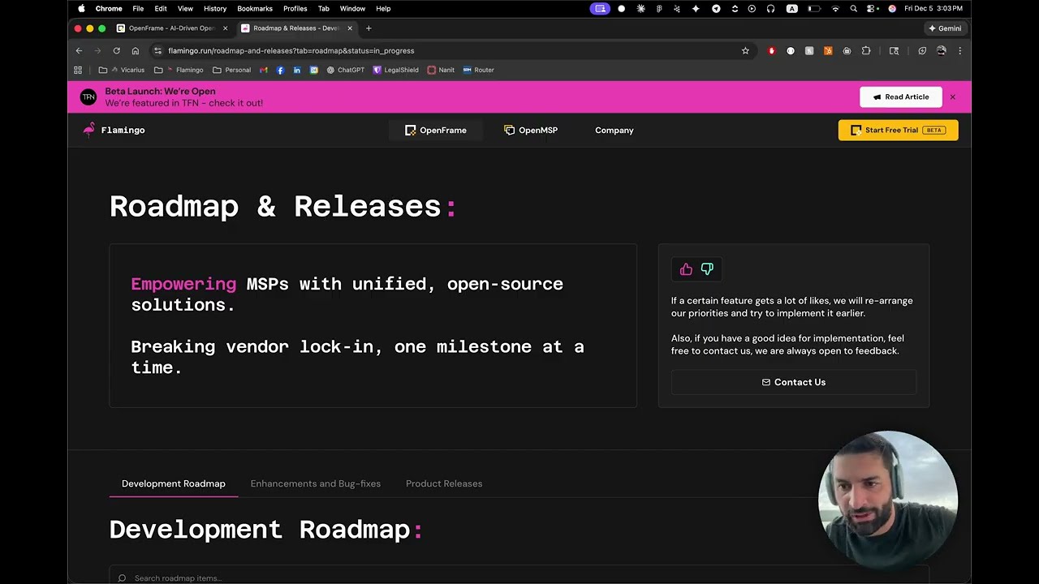
Task: Open the OpenFrame navigation item
Action: tap(436, 130)
